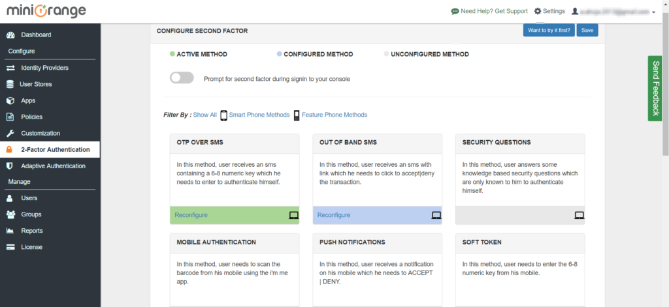Open the Reports page from sidebar

pos(31,231)
